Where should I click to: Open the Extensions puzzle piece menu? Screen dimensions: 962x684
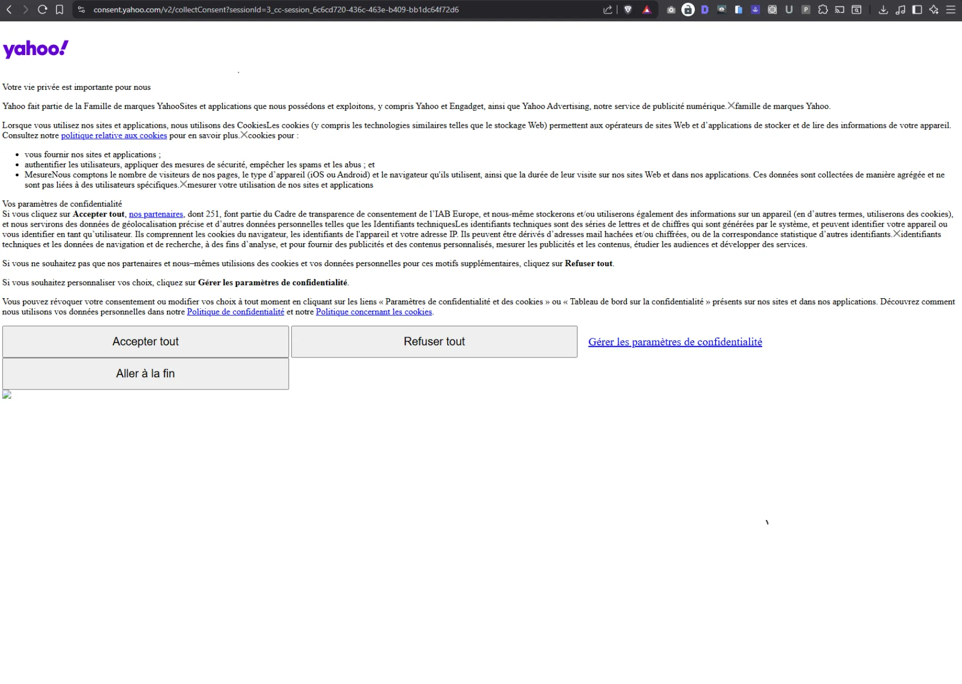823,10
